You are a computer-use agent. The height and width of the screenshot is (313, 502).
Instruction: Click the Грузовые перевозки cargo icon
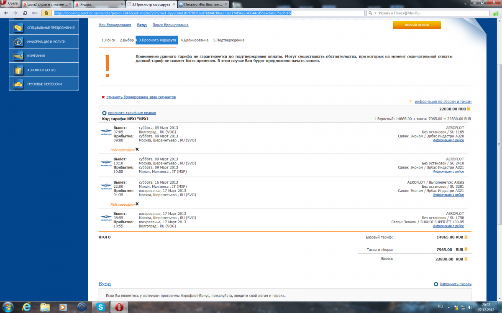tap(18, 84)
